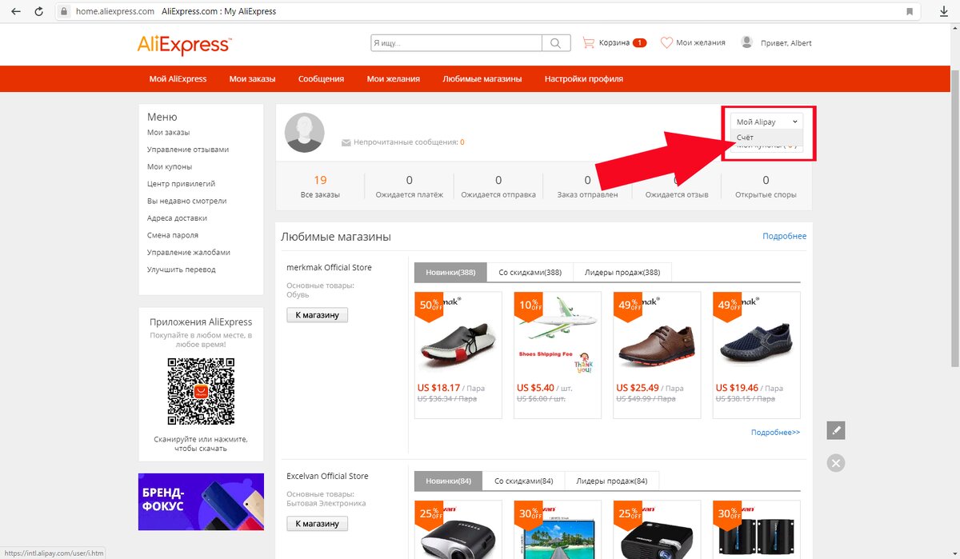Viewport: 960px width, 559px height.
Task: Click Подробнее>> under merkmak products
Action: point(775,433)
